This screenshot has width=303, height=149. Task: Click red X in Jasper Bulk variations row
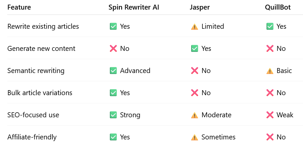pos(194,93)
